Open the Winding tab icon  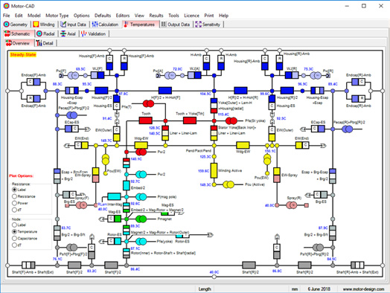click(x=36, y=25)
